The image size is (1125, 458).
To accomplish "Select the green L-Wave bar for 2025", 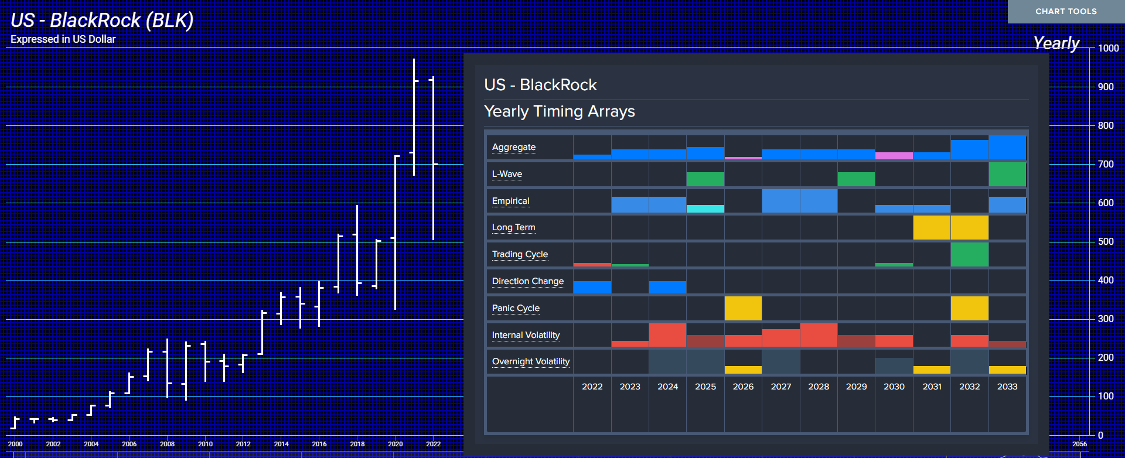I will click(705, 179).
